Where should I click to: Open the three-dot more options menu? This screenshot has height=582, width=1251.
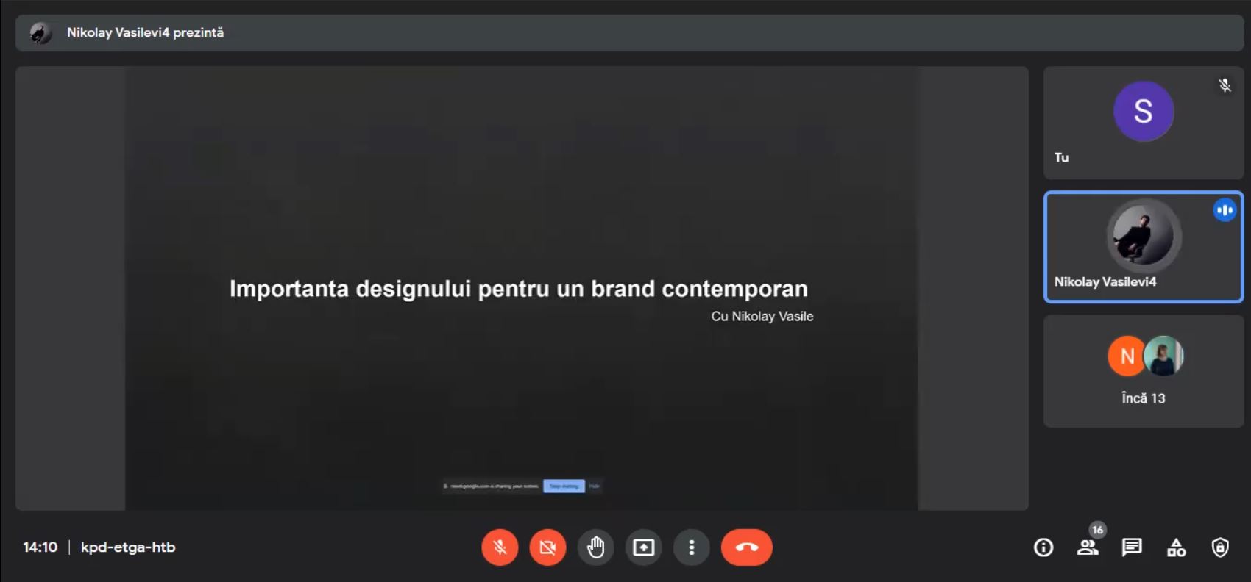(692, 547)
